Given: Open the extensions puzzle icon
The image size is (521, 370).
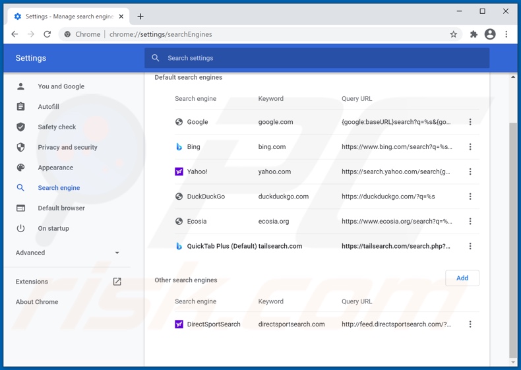Looking at the screenshot, I should (474, 34).
